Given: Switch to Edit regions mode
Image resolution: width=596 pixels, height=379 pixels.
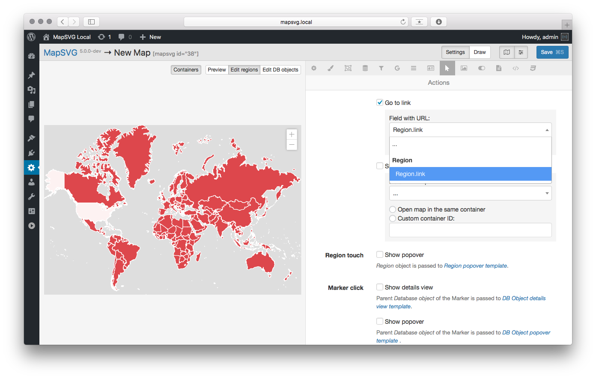Looking at the screenshot, I should point(244,70).
